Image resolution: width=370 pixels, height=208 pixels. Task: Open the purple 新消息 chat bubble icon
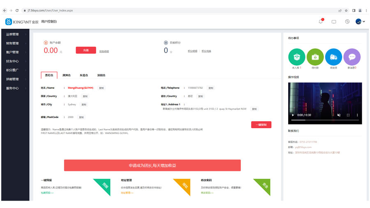pyautogui.click(x=352, y=57)
